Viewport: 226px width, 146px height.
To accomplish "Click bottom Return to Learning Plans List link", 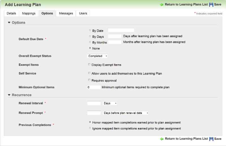I will [186, 139].
